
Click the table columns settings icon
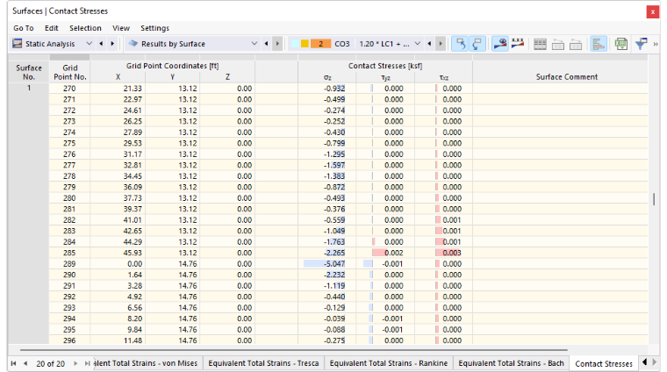[541, 44]
